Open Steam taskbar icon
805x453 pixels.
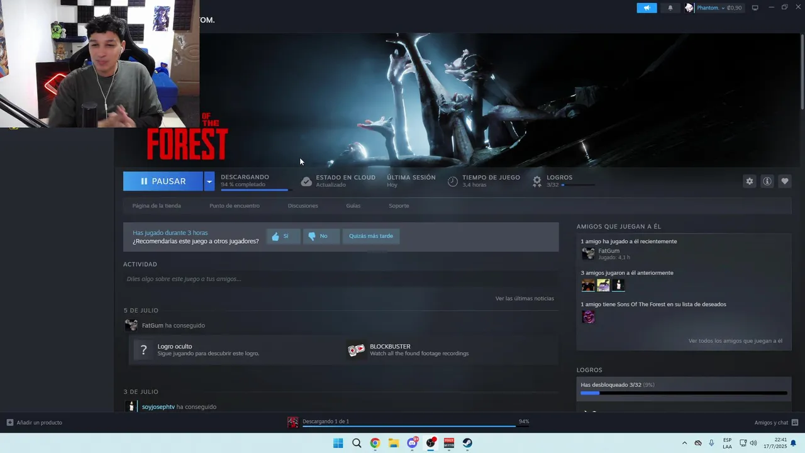coord(467,443)
